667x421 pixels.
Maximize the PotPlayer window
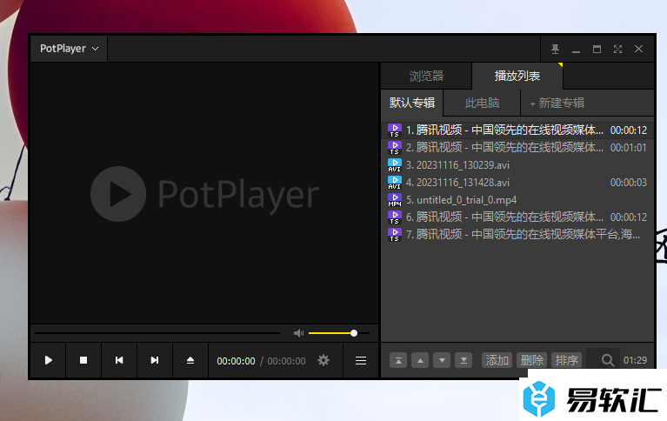597,49
